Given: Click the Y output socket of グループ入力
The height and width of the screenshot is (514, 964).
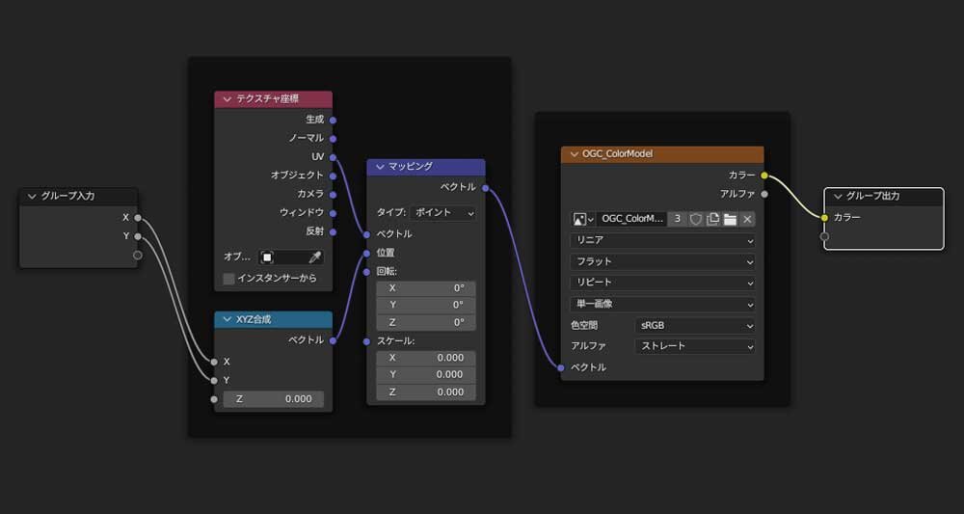Looking at the screenshot, I should [138, 236].
